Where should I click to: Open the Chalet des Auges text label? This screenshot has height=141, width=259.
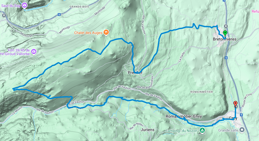[x=88, y=33]
